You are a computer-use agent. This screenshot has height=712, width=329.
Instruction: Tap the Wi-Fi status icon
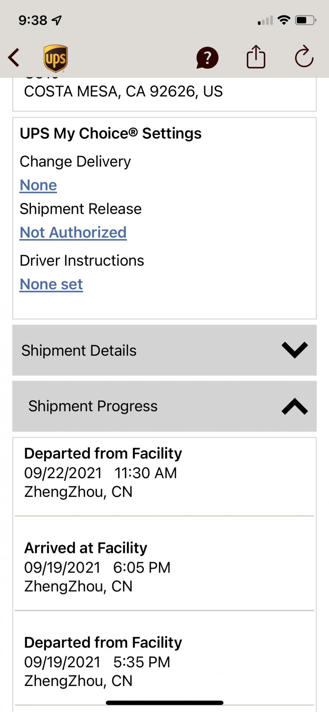284,20
